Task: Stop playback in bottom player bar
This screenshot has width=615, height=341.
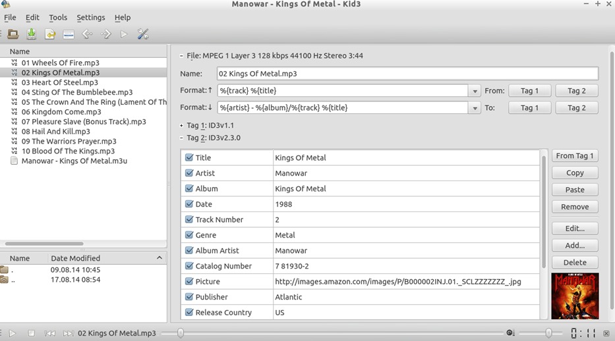Action: (x=32, y=333)
